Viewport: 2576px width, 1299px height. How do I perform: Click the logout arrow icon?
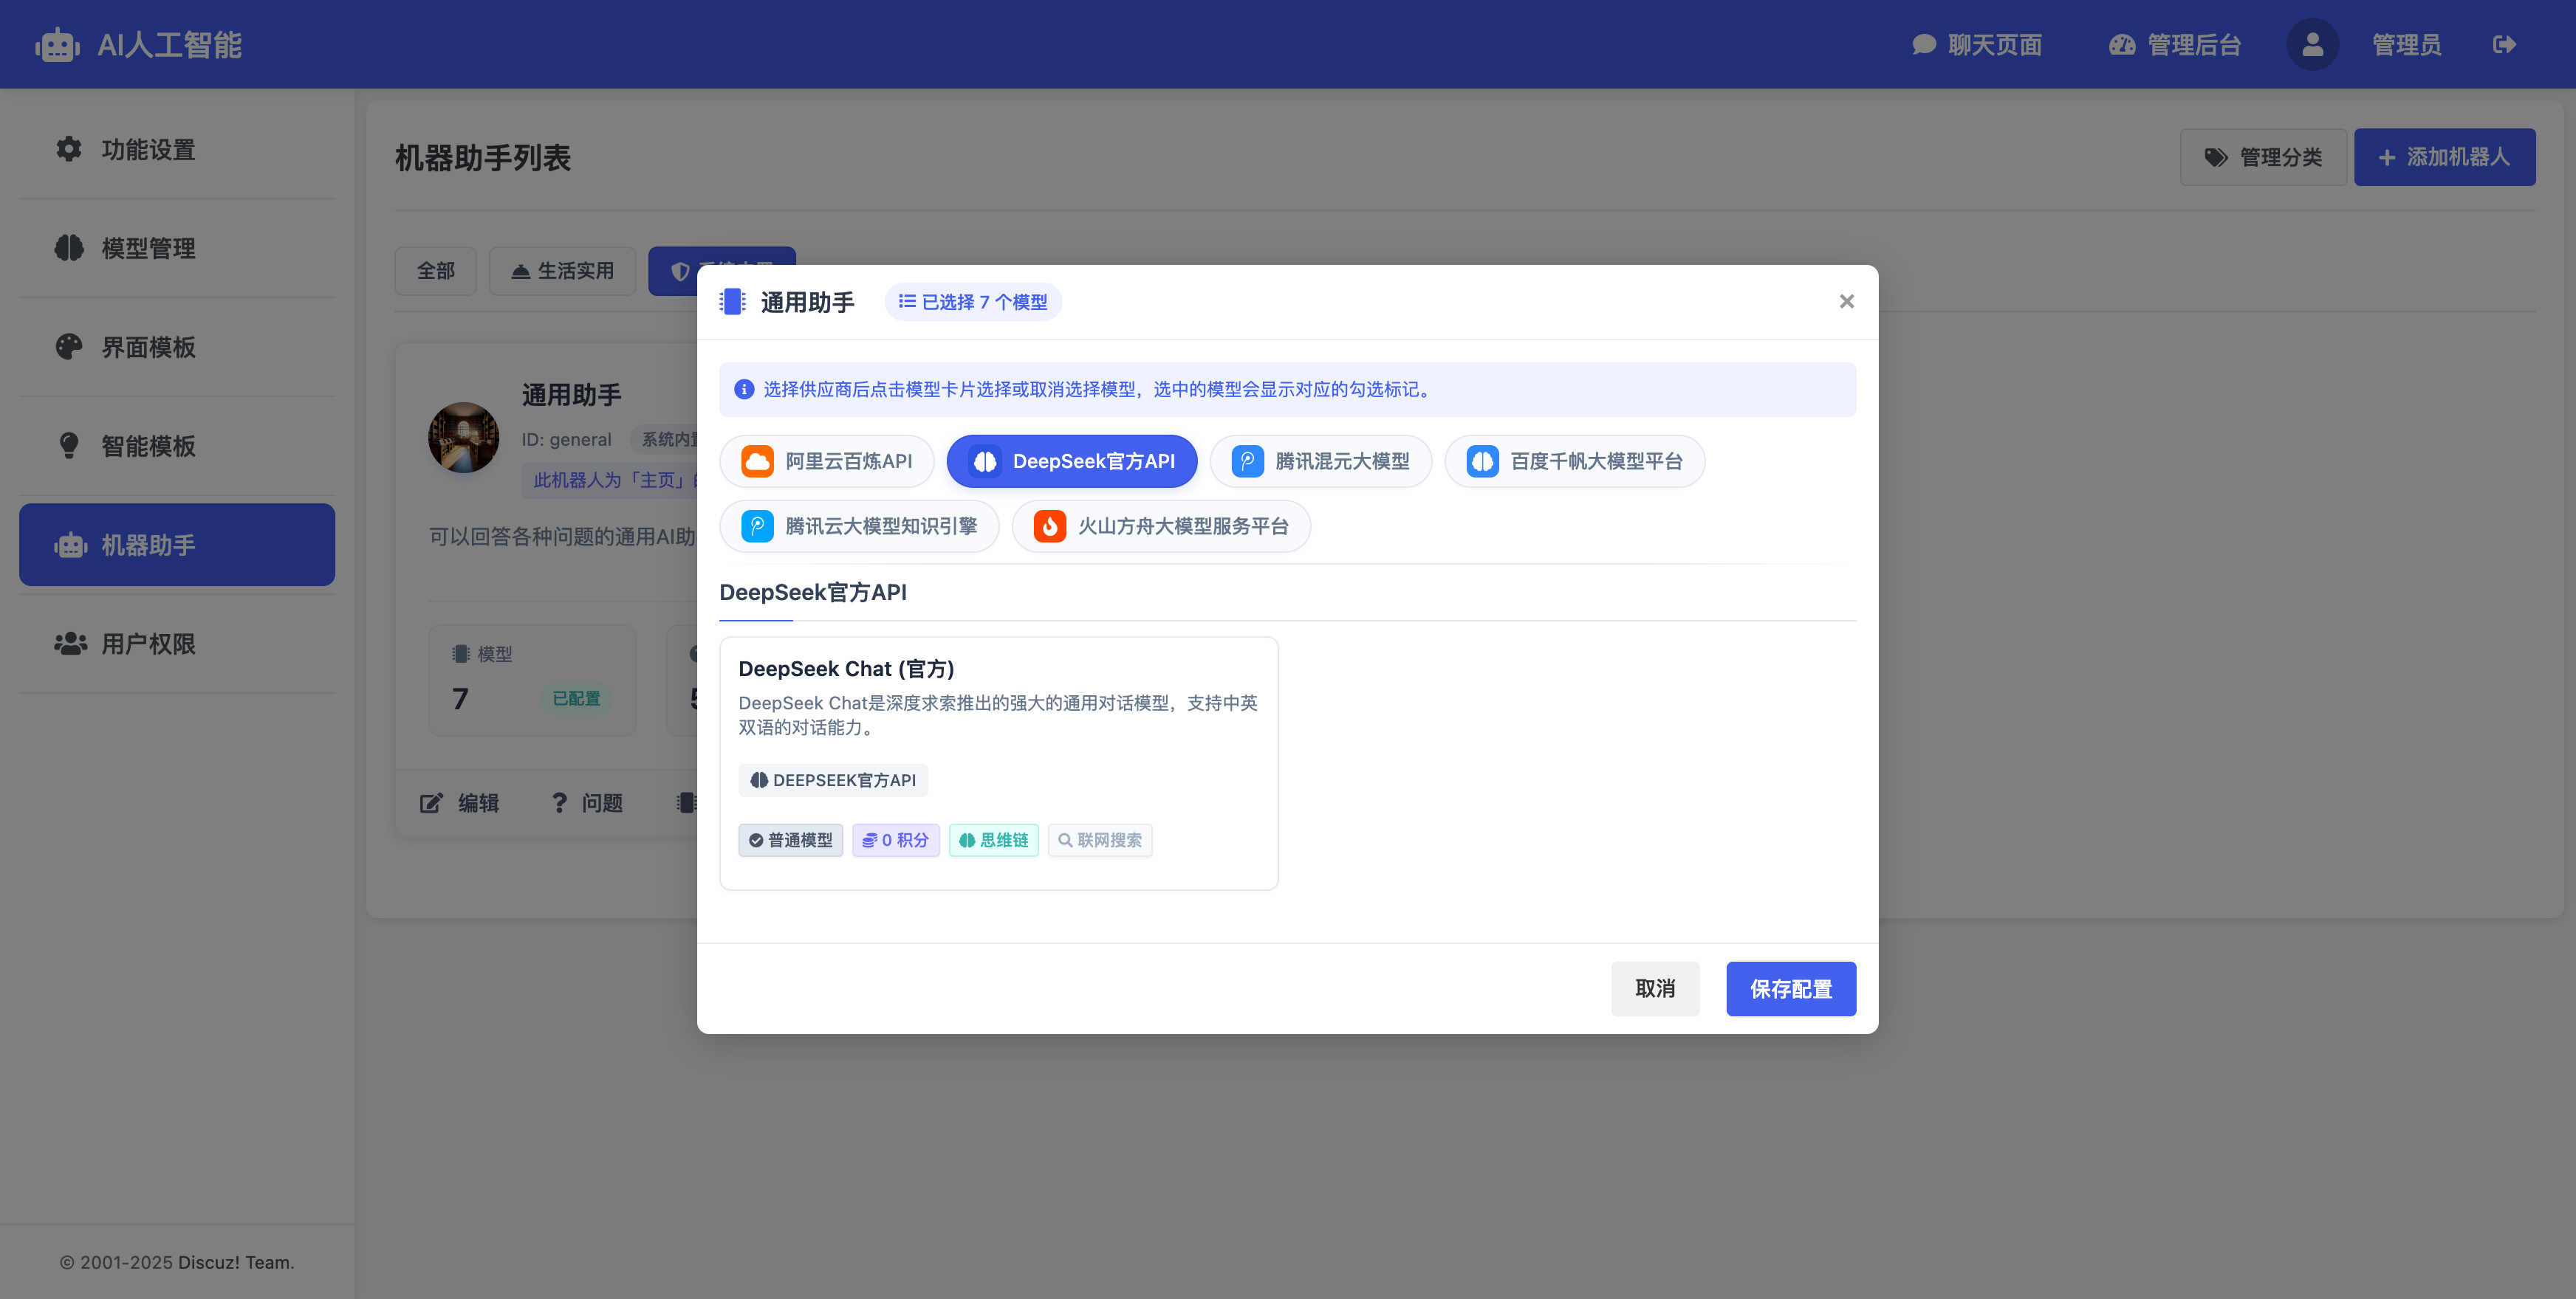pyautogui.click(x=2503, y=45)
